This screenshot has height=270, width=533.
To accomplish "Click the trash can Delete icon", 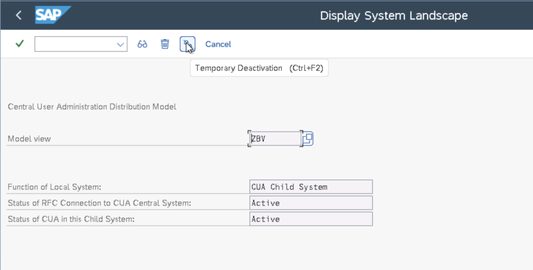I will pyautogui.click(x=165, y=44).
